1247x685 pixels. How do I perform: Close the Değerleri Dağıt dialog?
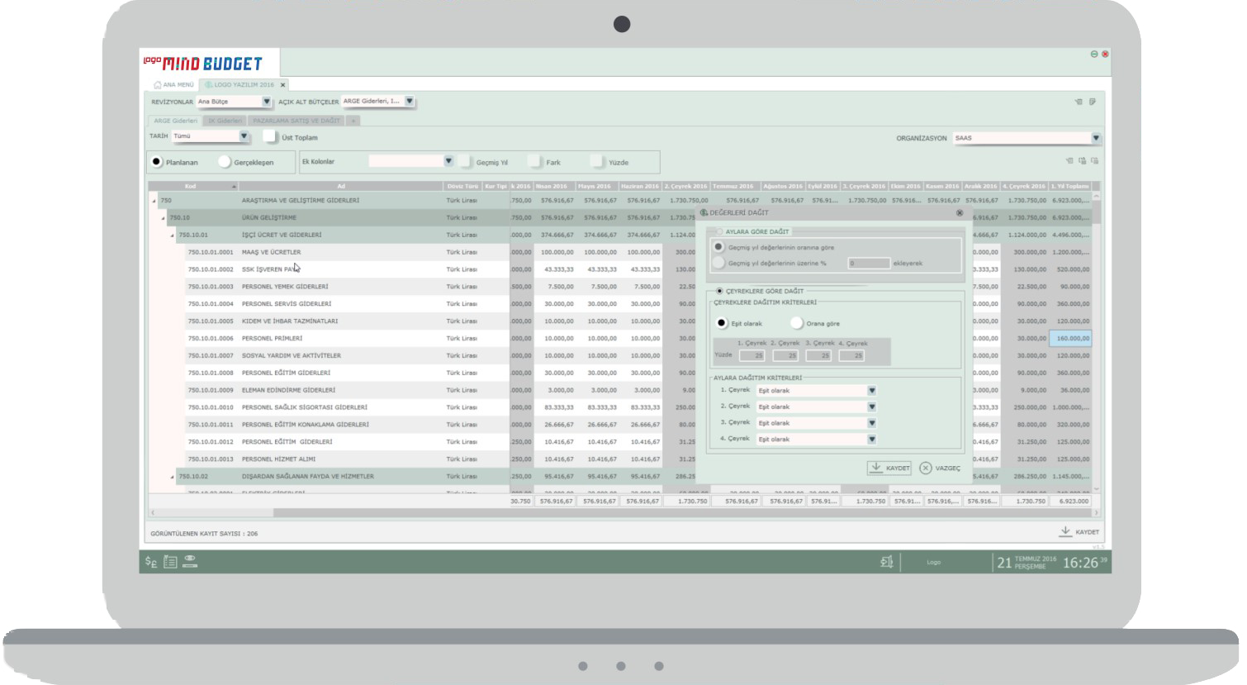[x=960, y=213]
